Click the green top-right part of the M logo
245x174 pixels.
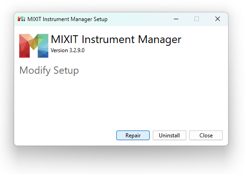click(x=43, y=38)
